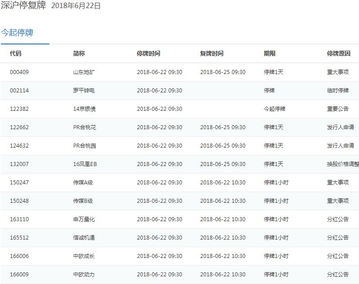Select the 申万量化 fund name
This screenshot has height=284, width=359.
84,219
